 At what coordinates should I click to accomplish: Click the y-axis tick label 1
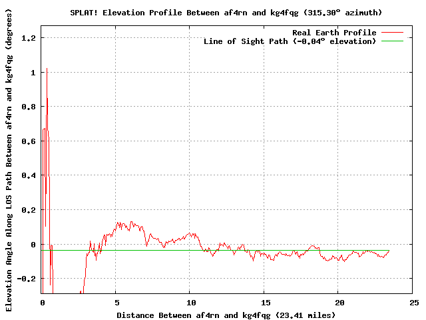tap(33, 73)
